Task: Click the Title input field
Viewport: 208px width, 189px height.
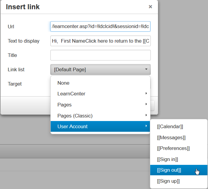Action: pos(100,55)
